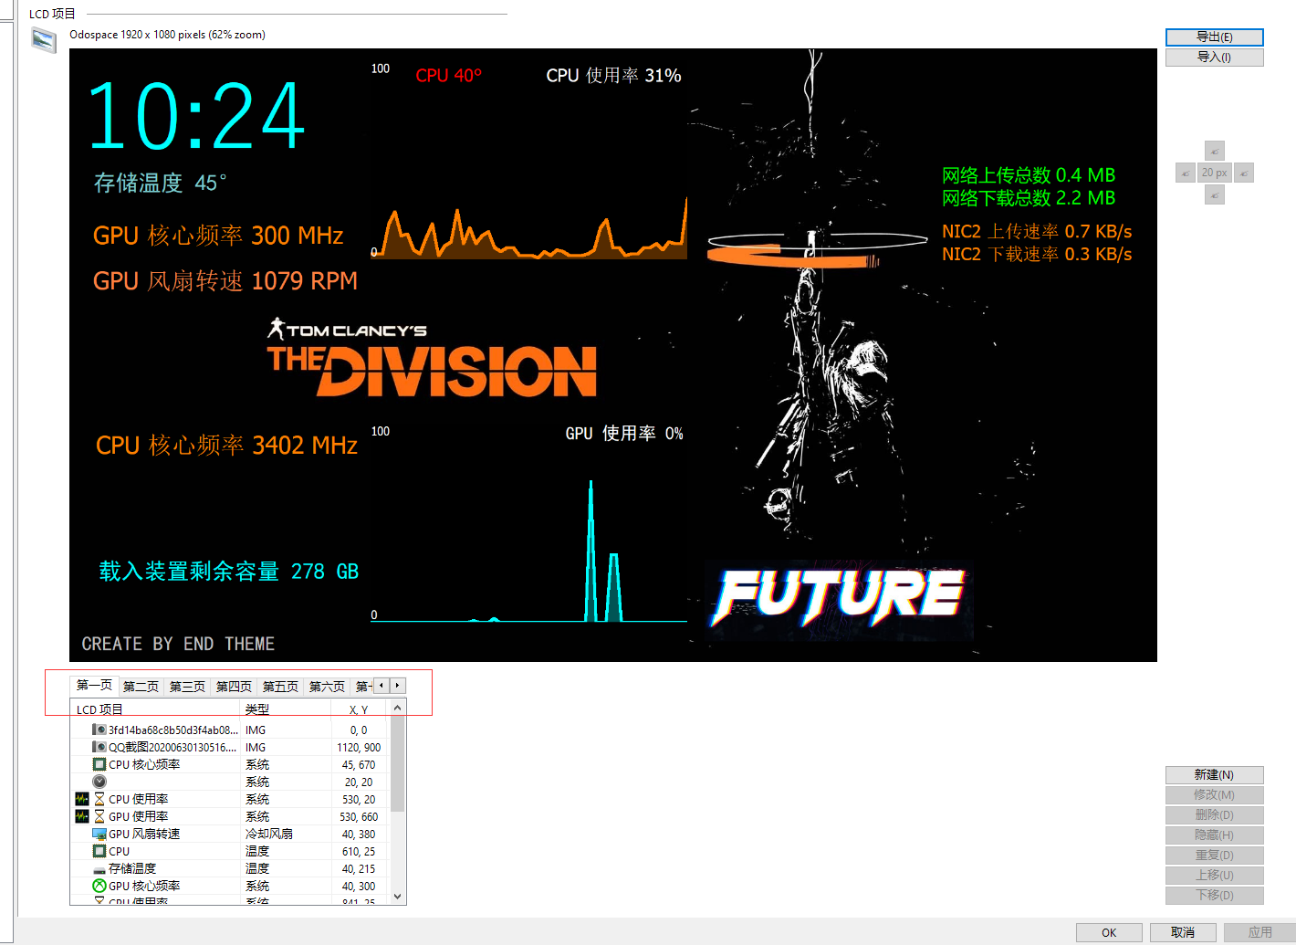Click the drive icon next to 存储温度
The height and width of the screenshot is (945, 1296).
tap(99, 869)
